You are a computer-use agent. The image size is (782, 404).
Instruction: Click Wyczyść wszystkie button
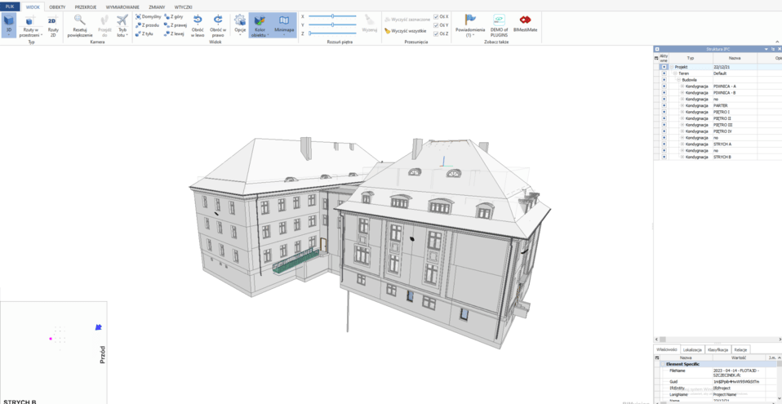(407, 30)
